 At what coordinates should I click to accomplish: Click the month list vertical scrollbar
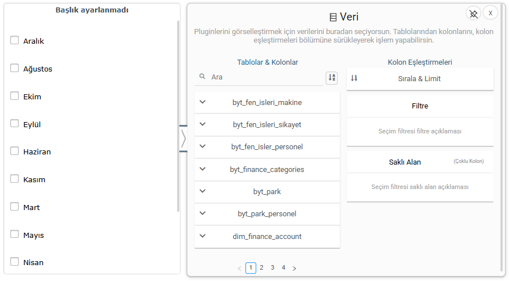pos(178,114)
